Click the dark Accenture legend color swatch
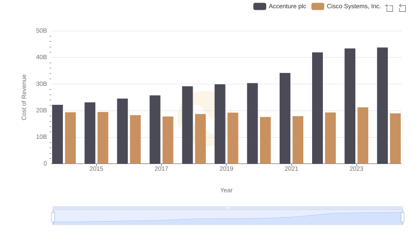This screenshot has width=412, height=237. coord(260,6)
